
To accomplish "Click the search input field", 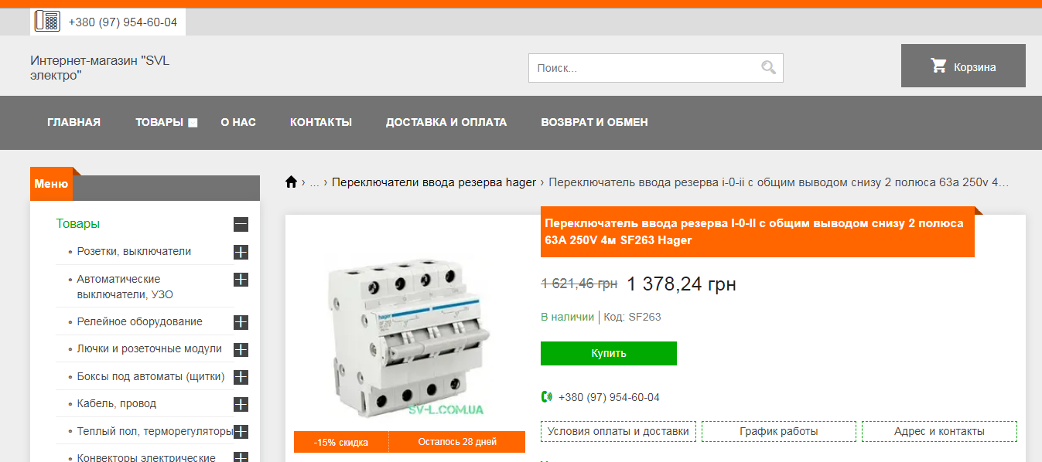I will [x=642, y=68].
